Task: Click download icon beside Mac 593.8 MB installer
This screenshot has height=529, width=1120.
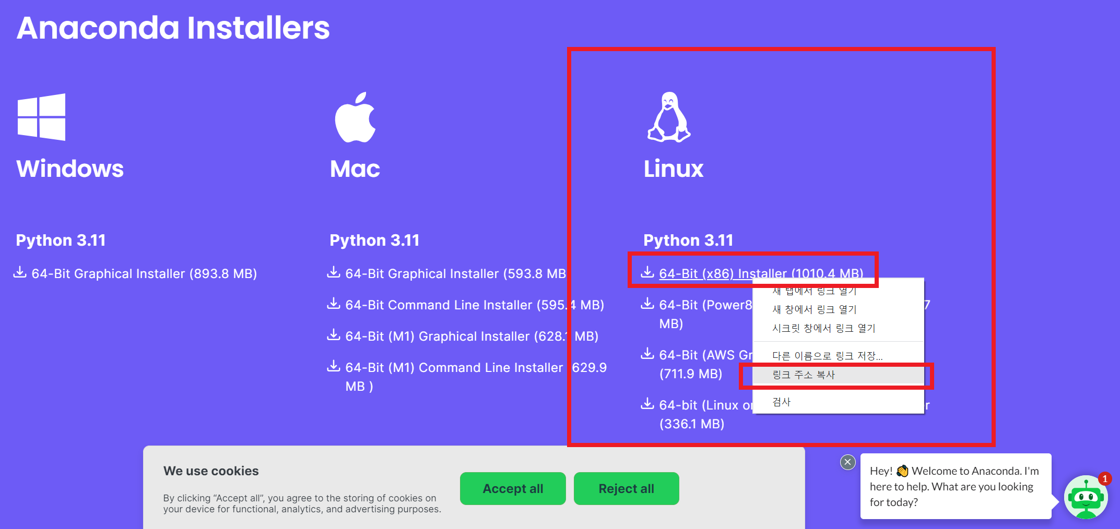Action: click(x=334, y=272)
